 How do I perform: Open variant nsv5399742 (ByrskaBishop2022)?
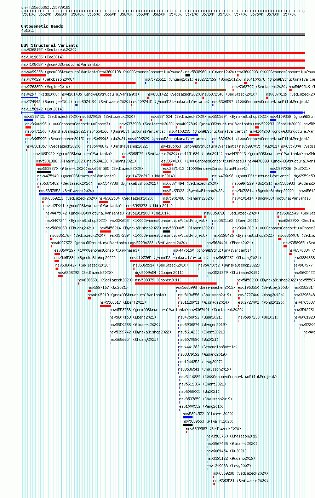click(x=140, y=332)
